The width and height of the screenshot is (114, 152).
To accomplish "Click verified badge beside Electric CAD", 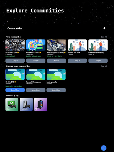I will point(15,82).
